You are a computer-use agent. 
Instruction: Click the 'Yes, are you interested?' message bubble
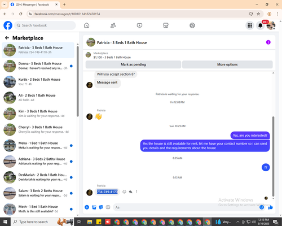[250, 135]
